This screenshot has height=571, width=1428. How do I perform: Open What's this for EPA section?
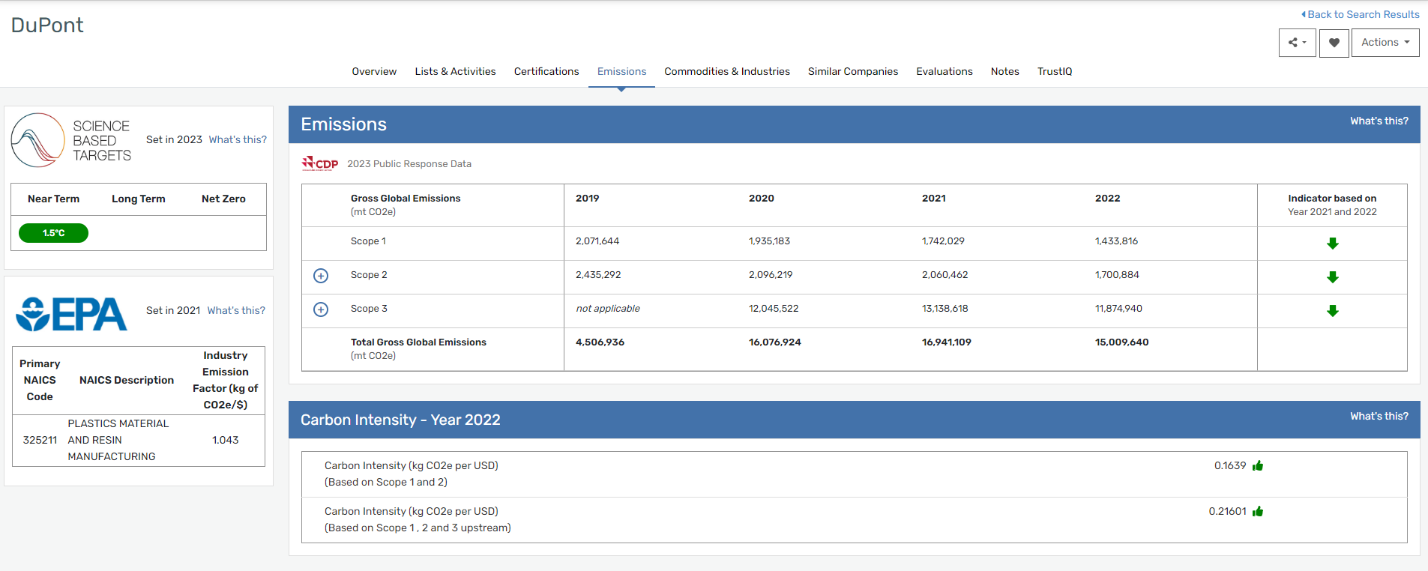[236, 310]
